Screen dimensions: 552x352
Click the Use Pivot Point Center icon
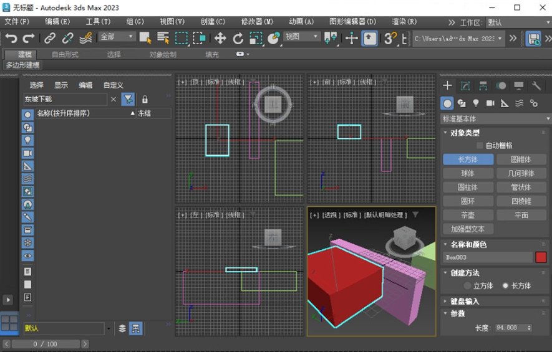coord(330,38)
